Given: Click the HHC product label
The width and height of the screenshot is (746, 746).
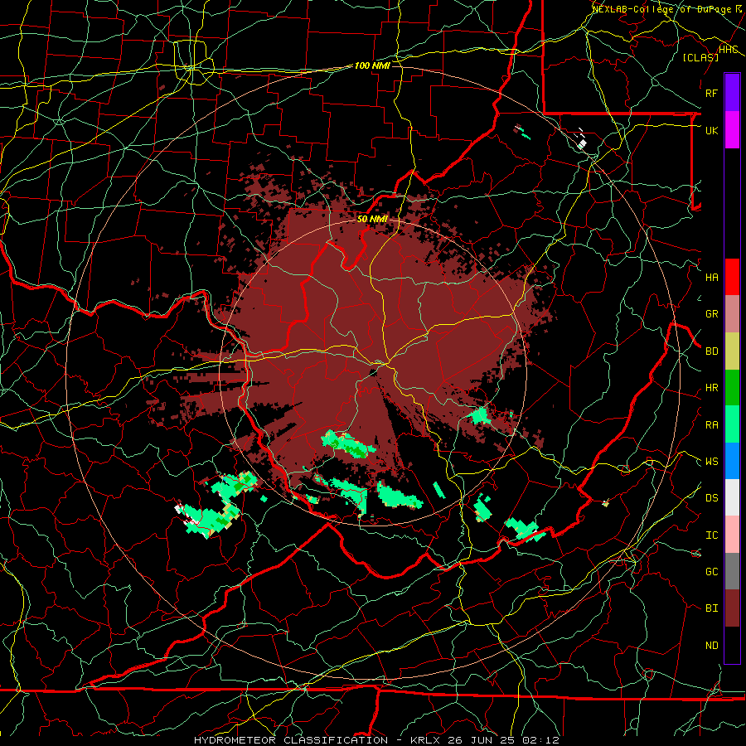Looking at the screenshot, I should pyautogui.click(x=728, y=50).
